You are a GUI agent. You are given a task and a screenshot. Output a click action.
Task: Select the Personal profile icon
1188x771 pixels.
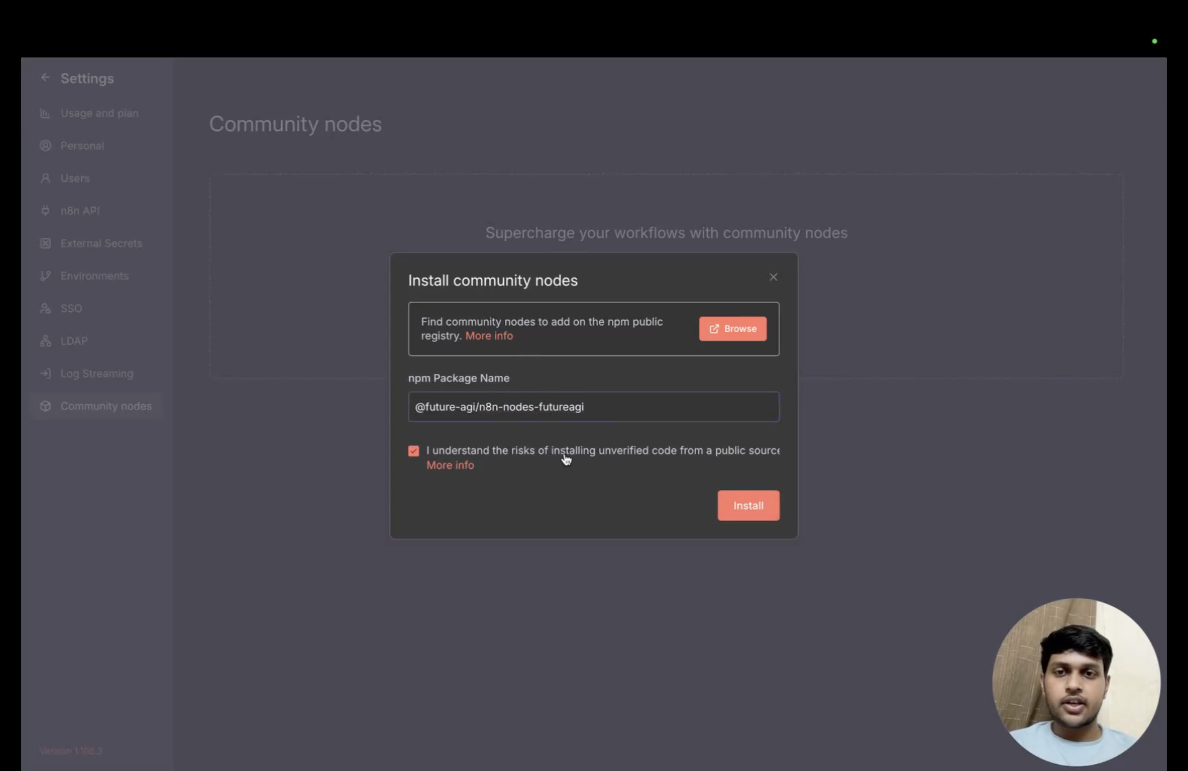(46, 146)
